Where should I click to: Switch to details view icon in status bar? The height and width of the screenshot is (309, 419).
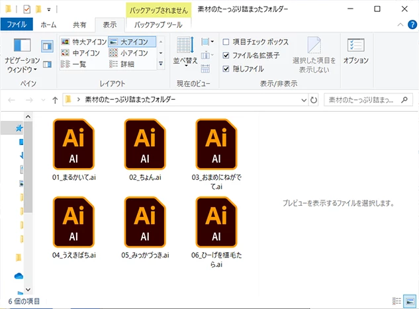(396, 301)
